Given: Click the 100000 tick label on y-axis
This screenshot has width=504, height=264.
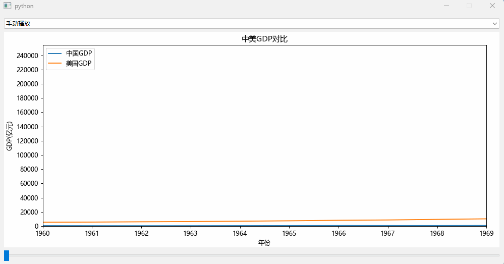Looking at the screenshot, I should tap(28, 155).
